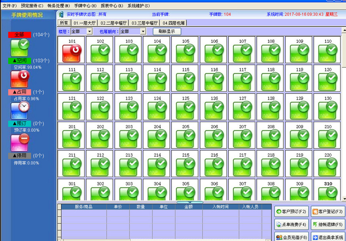
Task: Collapse the bottom detail panel splitter handle
Action: point(190,202)
